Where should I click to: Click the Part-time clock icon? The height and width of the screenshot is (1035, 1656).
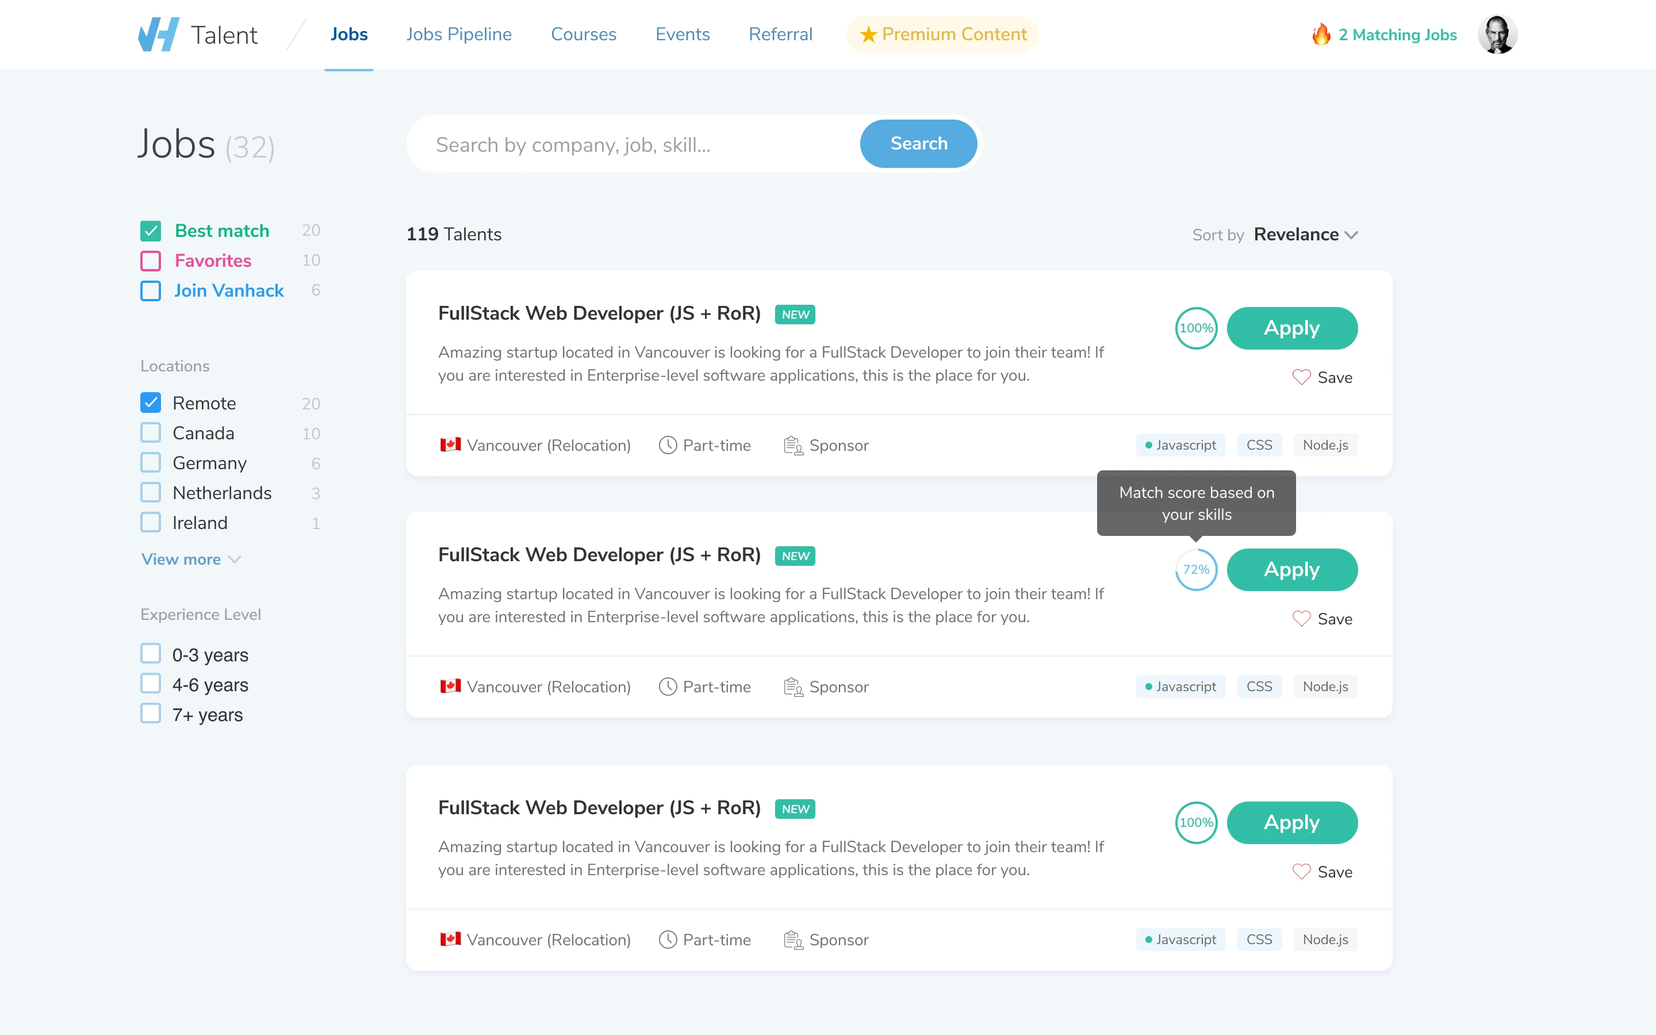tap(668, 444)
